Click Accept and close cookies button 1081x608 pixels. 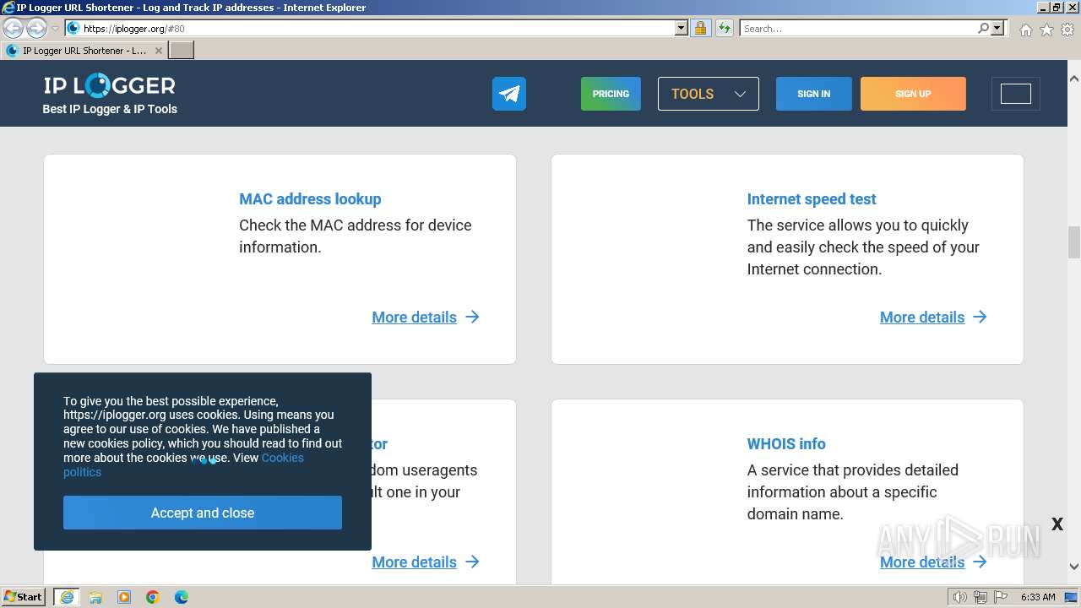pyautogui.click(x=203, y=513)
